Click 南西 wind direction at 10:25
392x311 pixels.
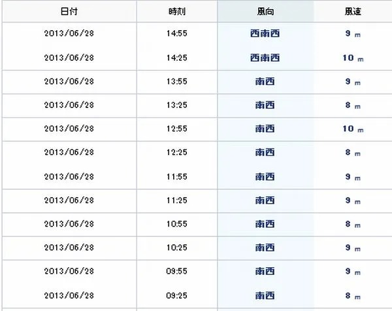[x=265, y=247]
